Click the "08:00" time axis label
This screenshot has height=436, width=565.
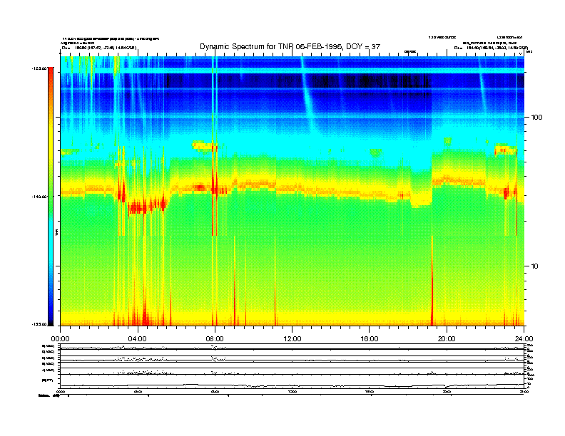click(x=215, y=339)
